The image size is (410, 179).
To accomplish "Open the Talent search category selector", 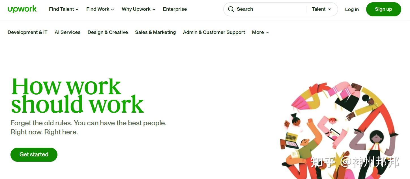I will coord(321,9).
